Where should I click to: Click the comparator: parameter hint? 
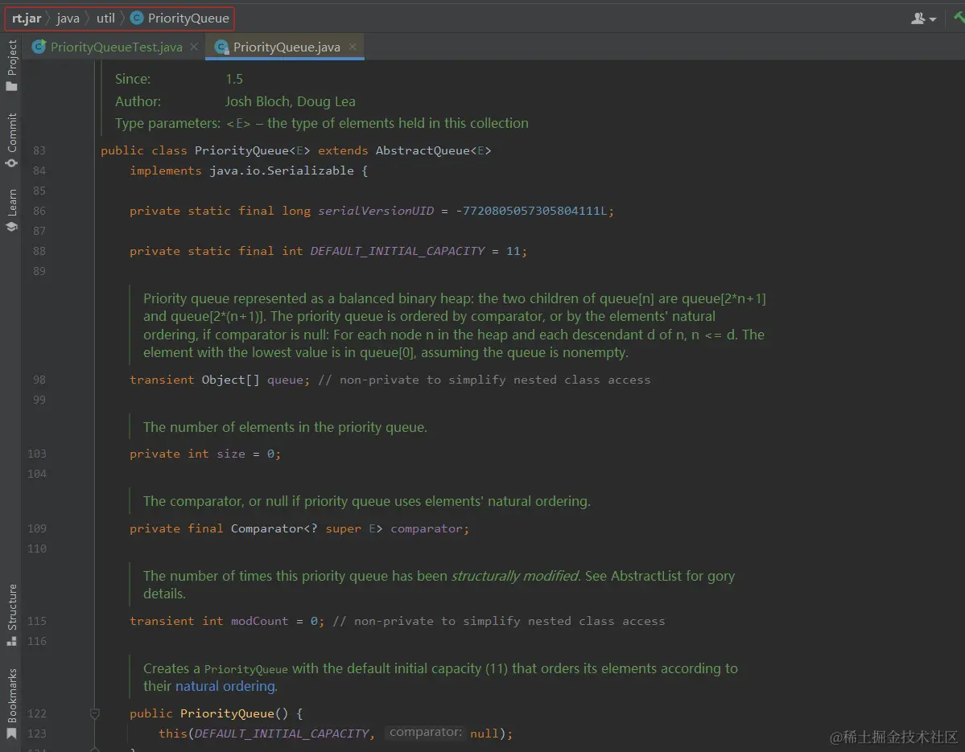425,733
